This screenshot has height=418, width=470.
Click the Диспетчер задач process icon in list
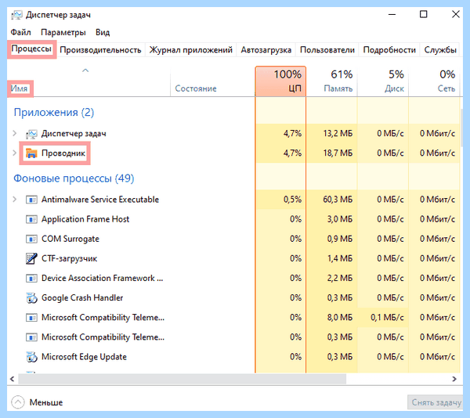click(31, 134)
